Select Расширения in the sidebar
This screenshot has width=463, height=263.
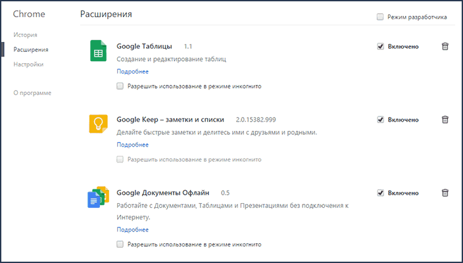(30, 49)
